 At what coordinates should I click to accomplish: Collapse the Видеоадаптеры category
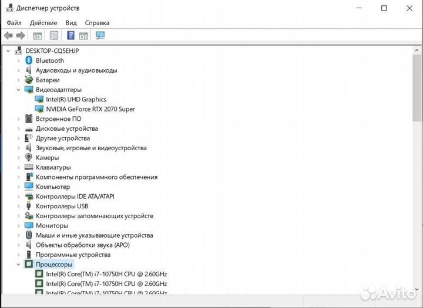pyautogui.click(x=19, y=90)
